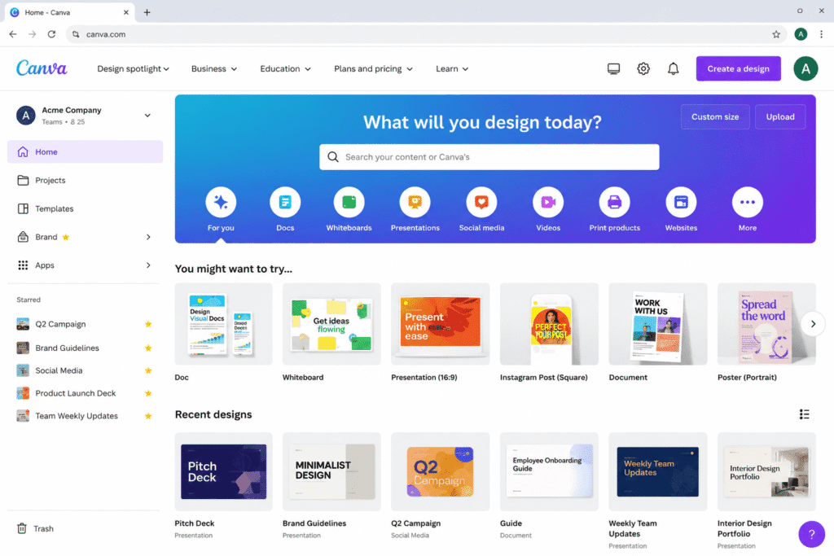Choose the Social media category icon
Viewport: 834px width, 556px height.
pos(481,202)
